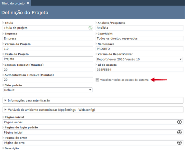Click the globe icon in the Título field

coord(90,28)
